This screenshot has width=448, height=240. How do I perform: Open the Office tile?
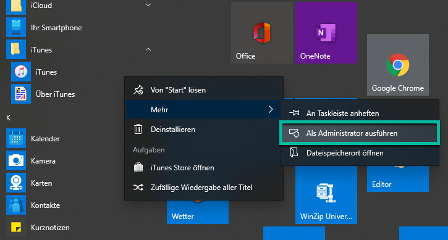(262, 33)
